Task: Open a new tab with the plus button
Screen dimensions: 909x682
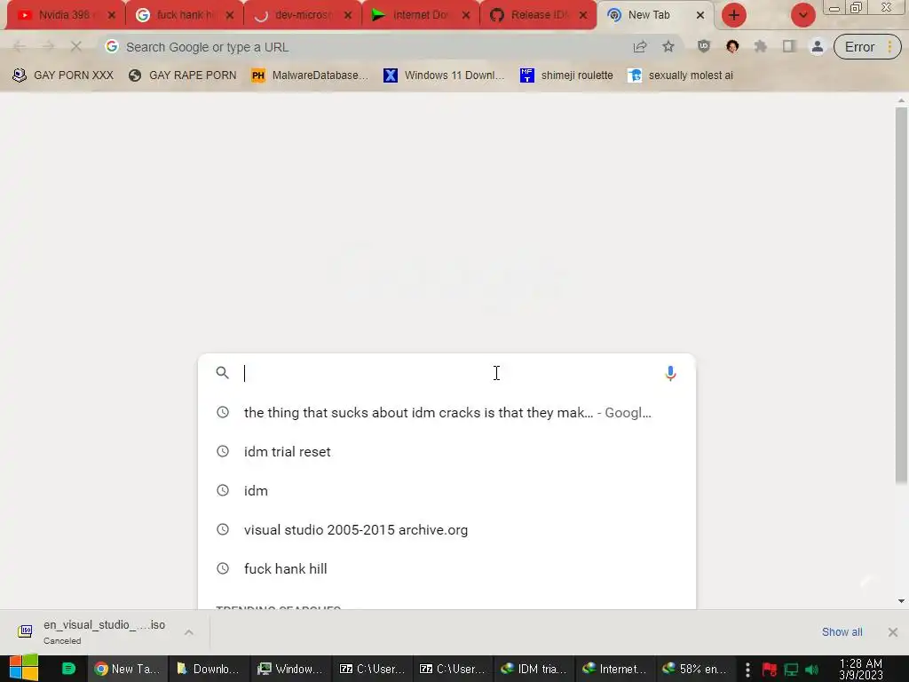Action: pos(734,15)
